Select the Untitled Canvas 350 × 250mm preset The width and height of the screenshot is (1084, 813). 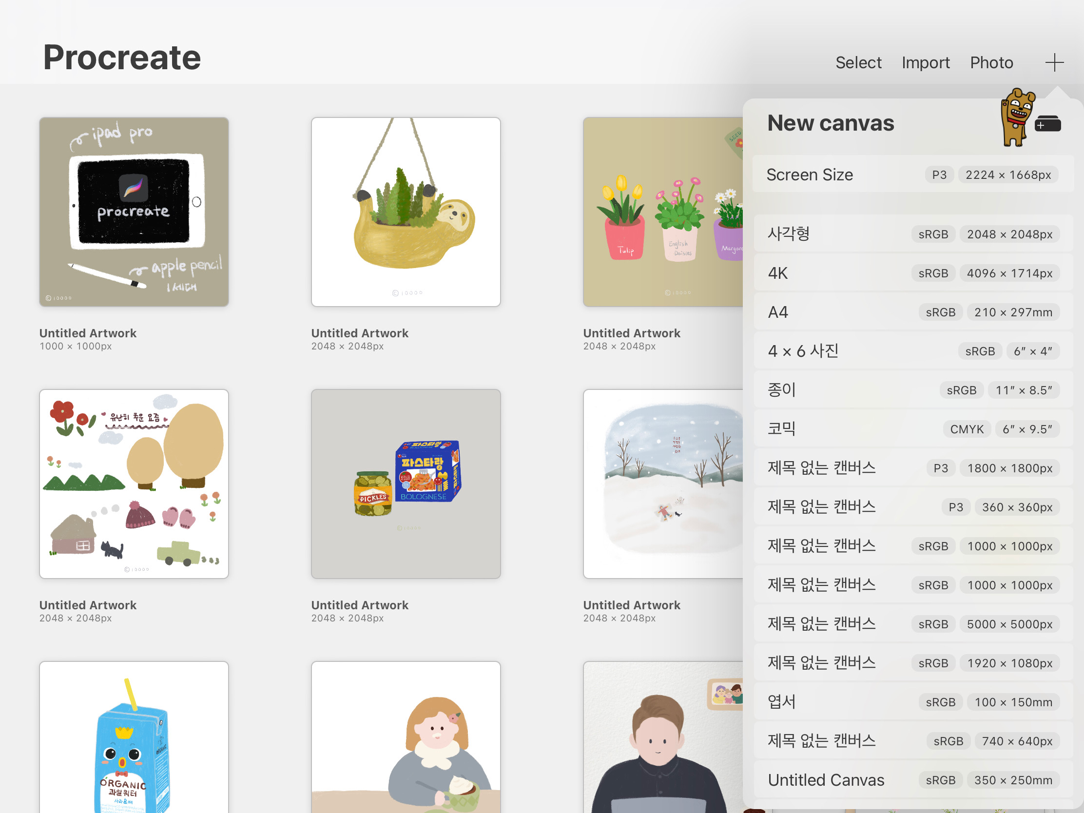pyautogui.click(x=912, y=780)
